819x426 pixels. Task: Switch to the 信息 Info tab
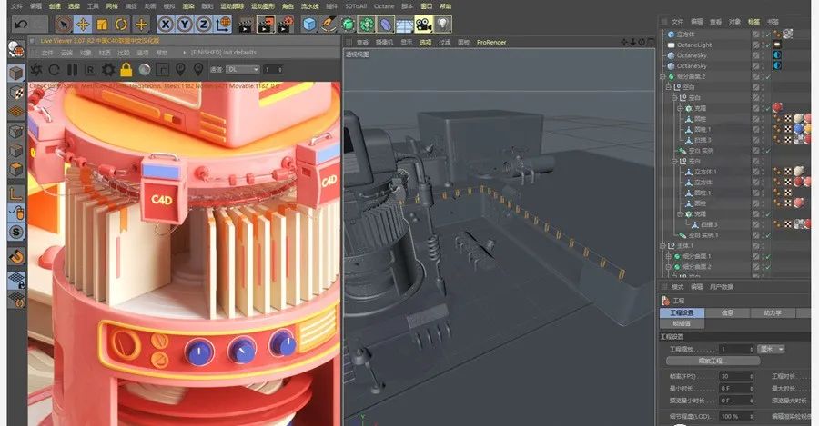(727, 312)
